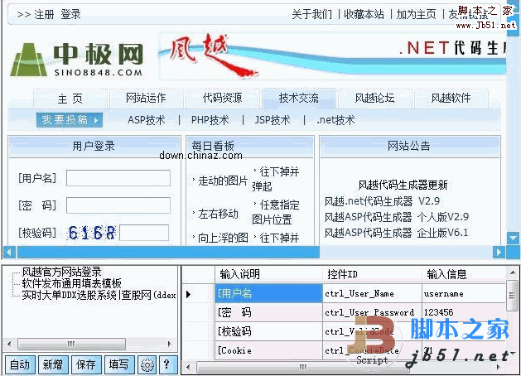
Task: Click the tree panel horizontal scrollbar thumb
Action: pyautogui.click(x=71, y=344)
